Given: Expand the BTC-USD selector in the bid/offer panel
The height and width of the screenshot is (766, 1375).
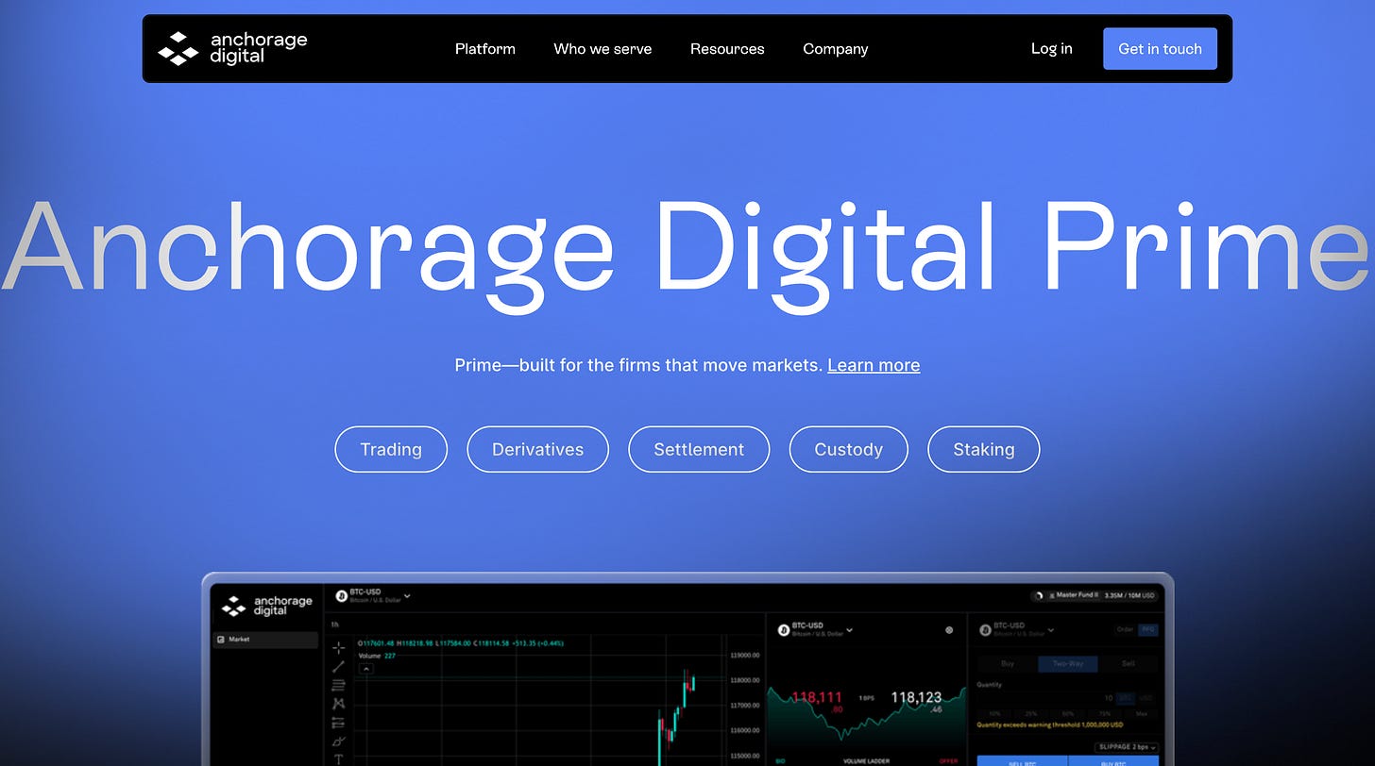Looking at the screenshot, I should [815, 629].
